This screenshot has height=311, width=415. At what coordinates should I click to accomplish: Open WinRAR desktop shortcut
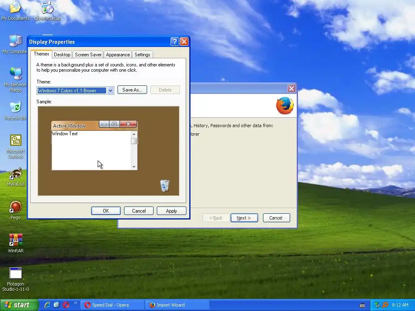(x=15, y=243)
